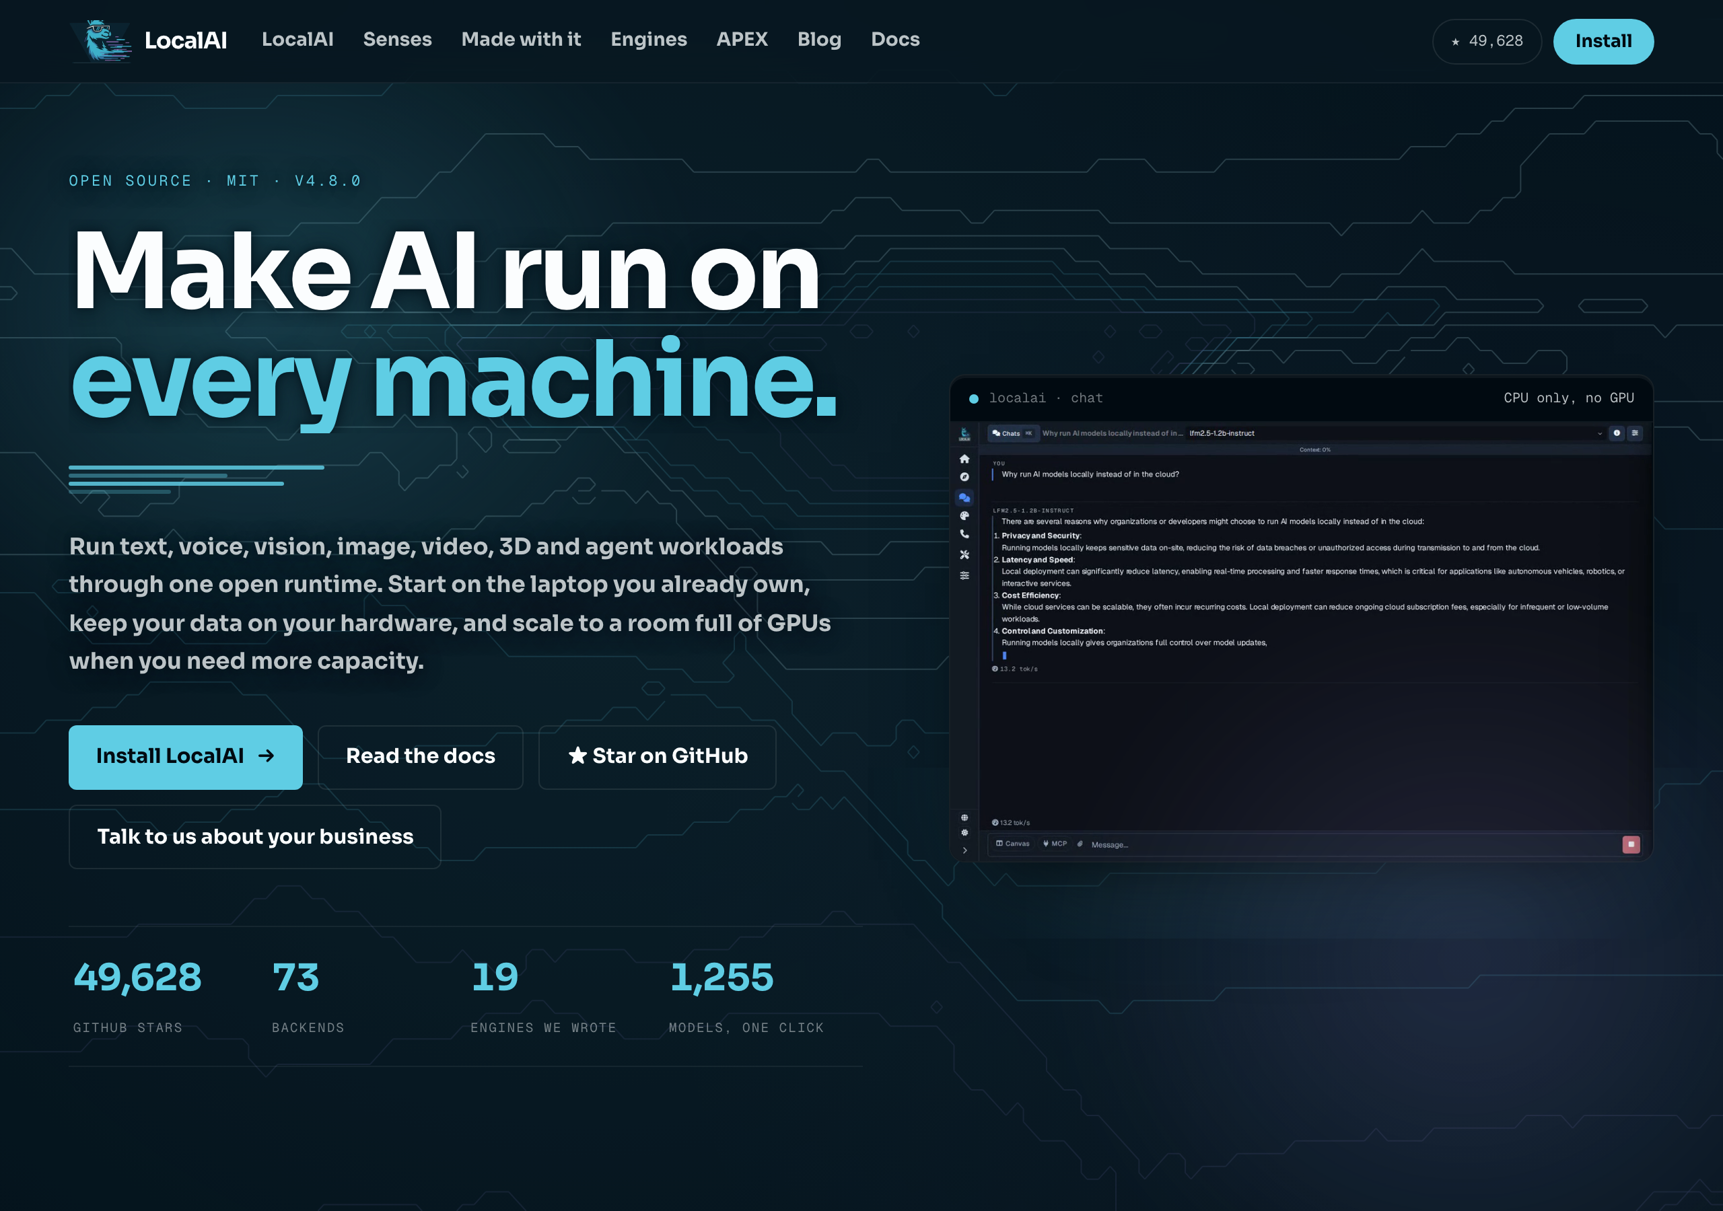Screen dimensions: 1723x1211
Task: Click the globe icon in chat sidebar
Action: (964, 817)
